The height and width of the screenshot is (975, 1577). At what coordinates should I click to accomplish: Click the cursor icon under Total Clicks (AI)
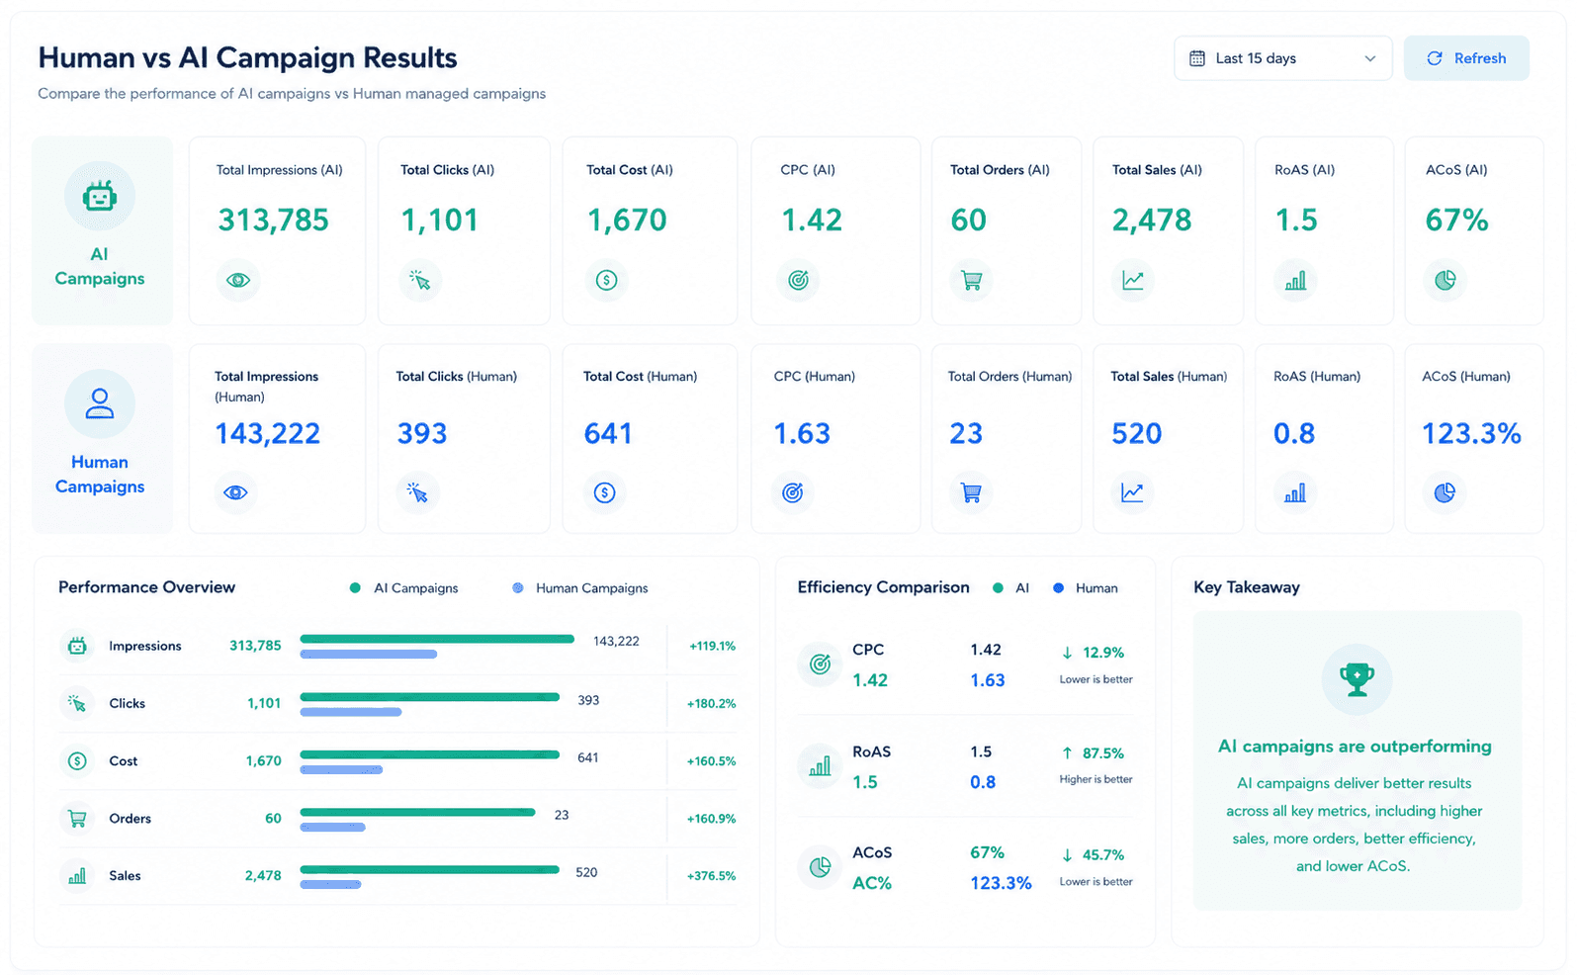pos(420,281)
